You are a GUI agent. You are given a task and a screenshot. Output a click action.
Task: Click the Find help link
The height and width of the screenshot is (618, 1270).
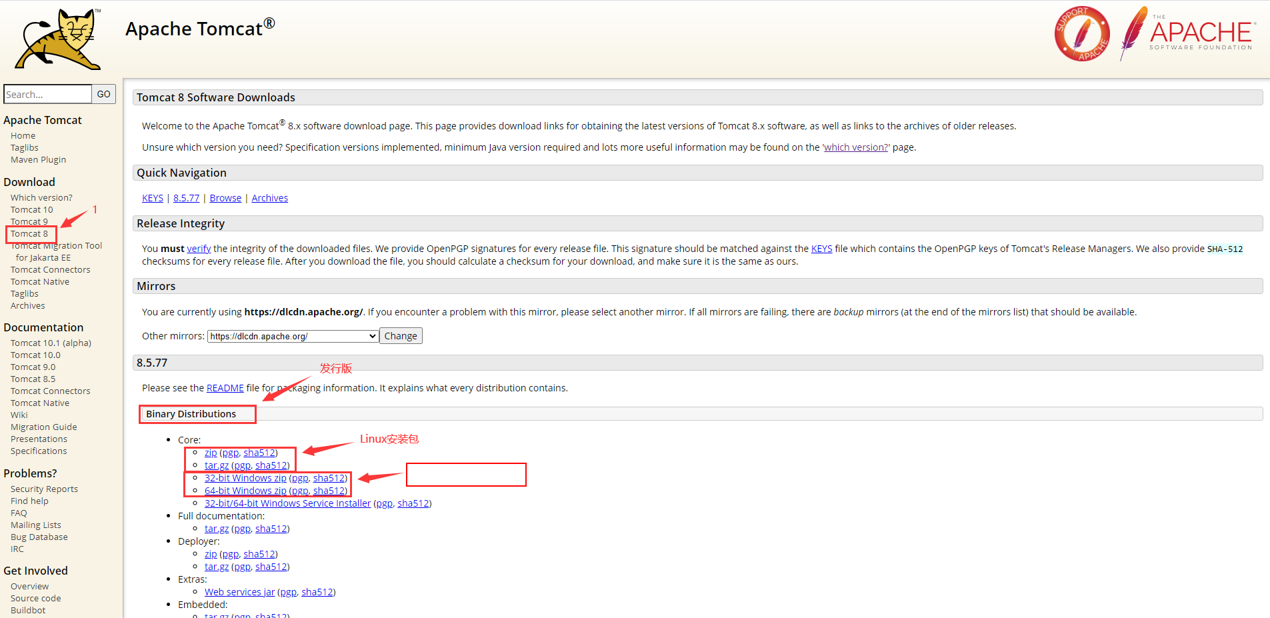coord(30,501)
